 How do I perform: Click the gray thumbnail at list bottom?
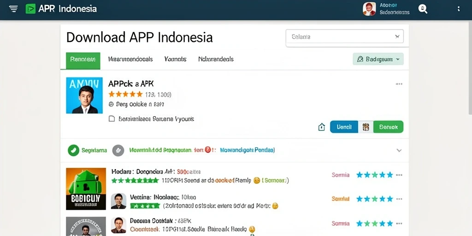86,226
